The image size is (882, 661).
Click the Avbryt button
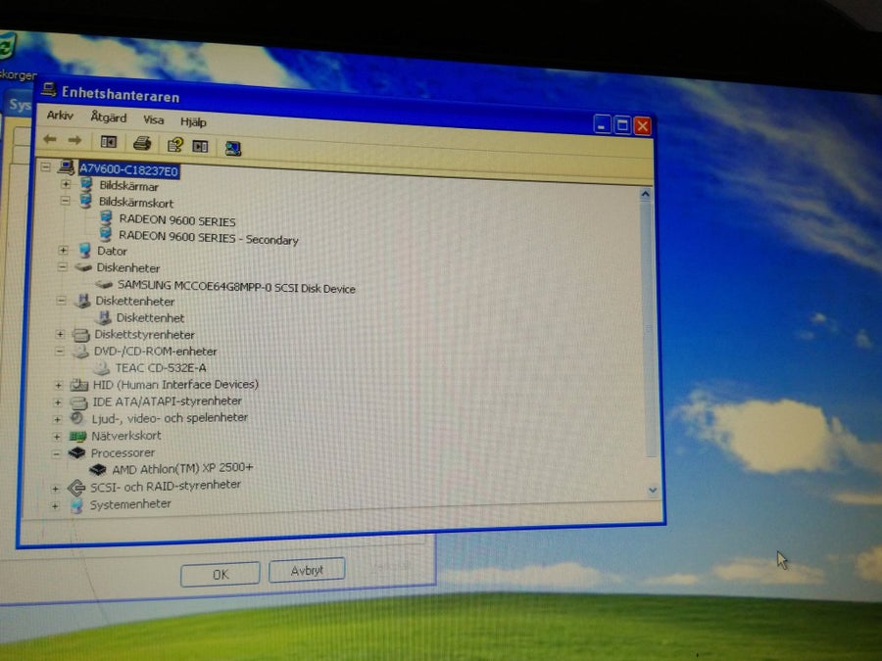(307, 571)
